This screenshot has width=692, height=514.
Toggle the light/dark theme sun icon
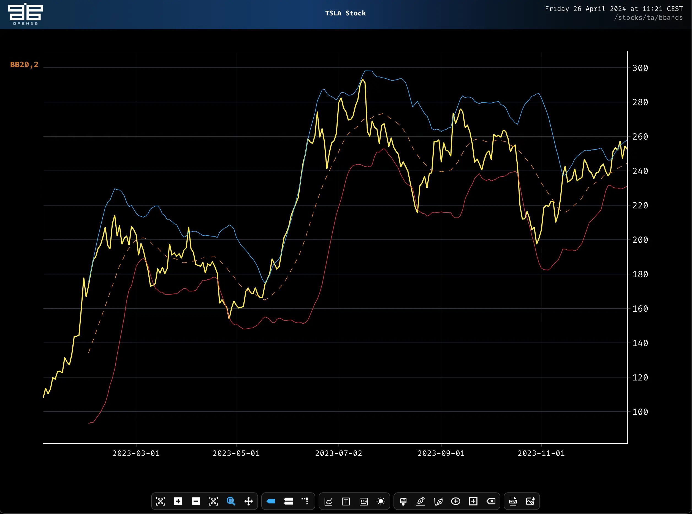381,501
